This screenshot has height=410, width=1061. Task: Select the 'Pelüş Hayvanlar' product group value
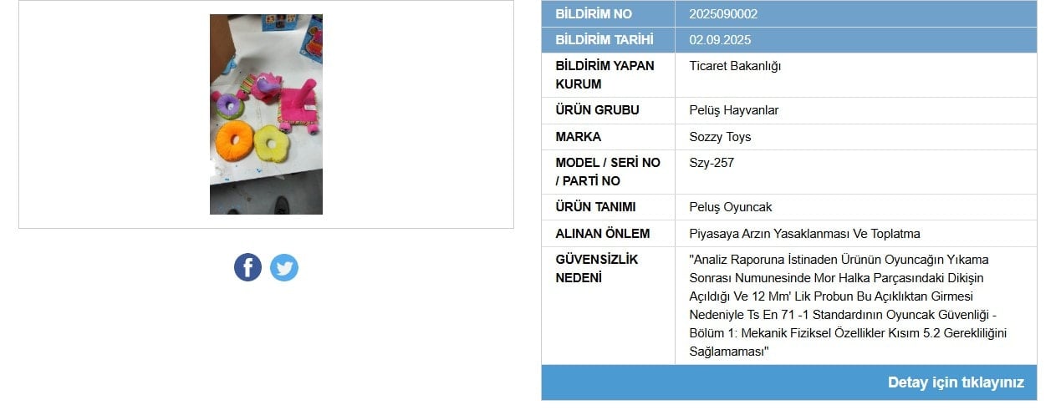pyautogui.click(x=734, y=110)
